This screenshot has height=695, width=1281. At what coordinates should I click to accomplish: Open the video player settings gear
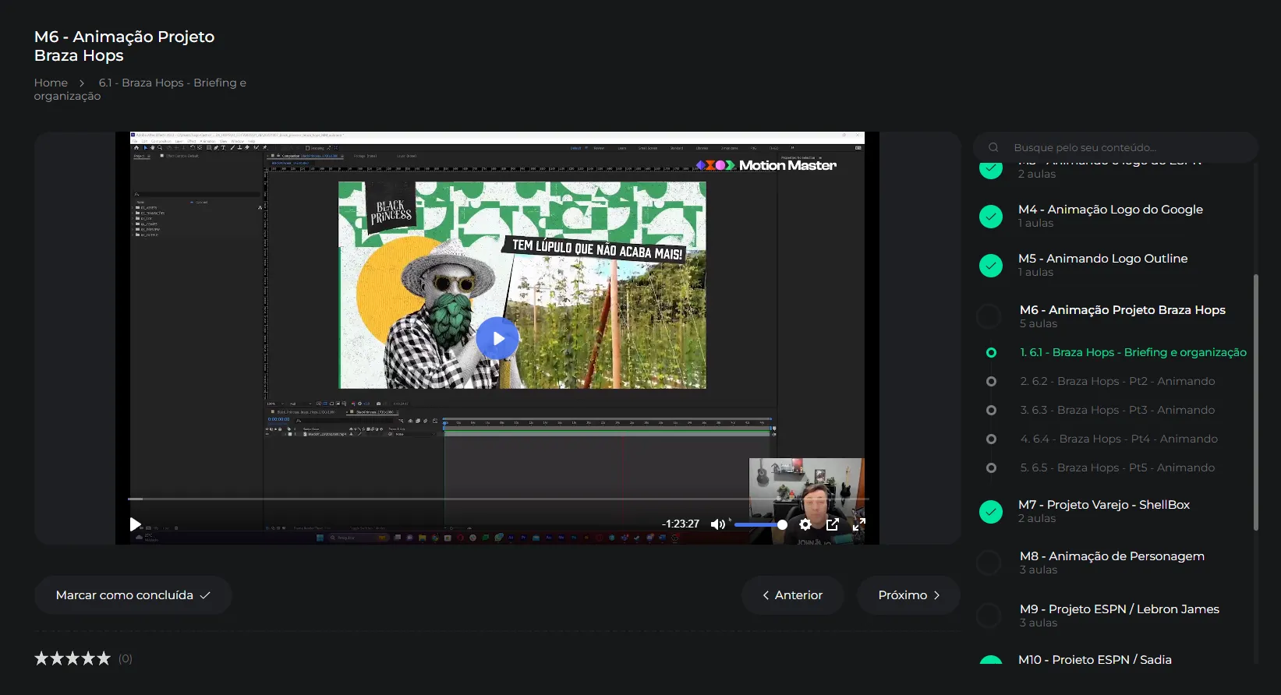pos(805,524)
